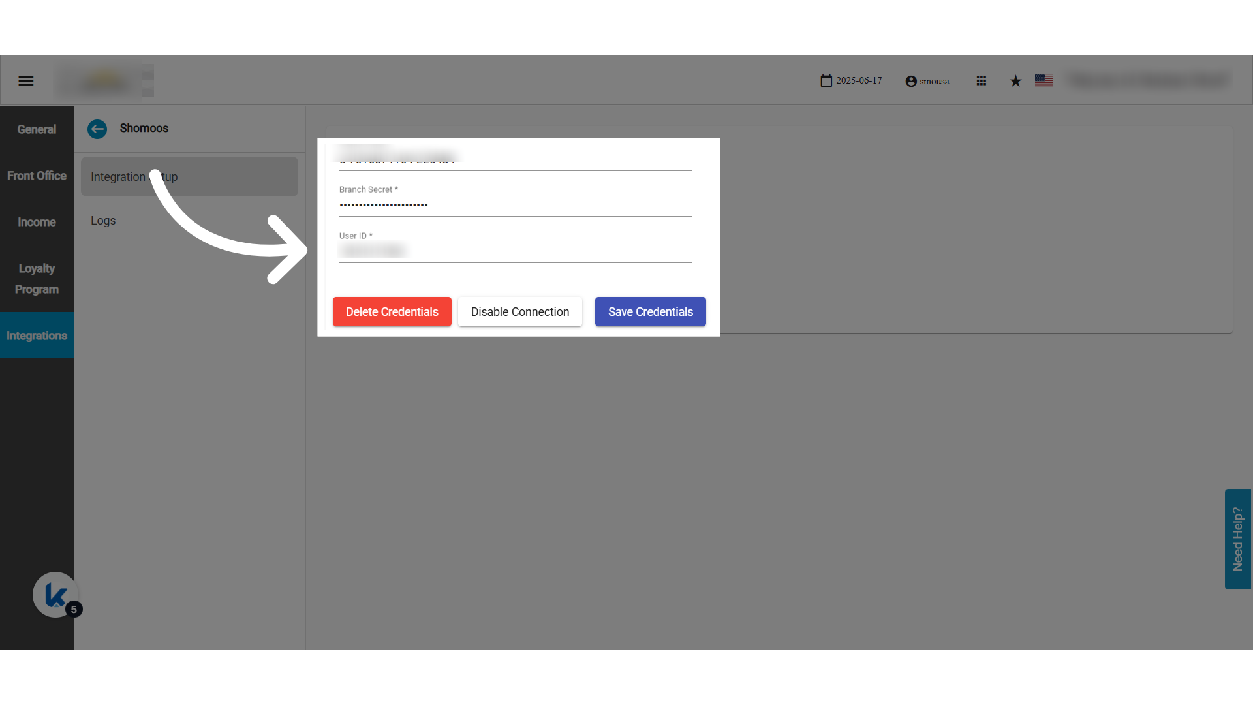This screenshot has height=705, width=1253.
Task: Select the Integrations sidebar section
Action: click(x=37, y=336)
